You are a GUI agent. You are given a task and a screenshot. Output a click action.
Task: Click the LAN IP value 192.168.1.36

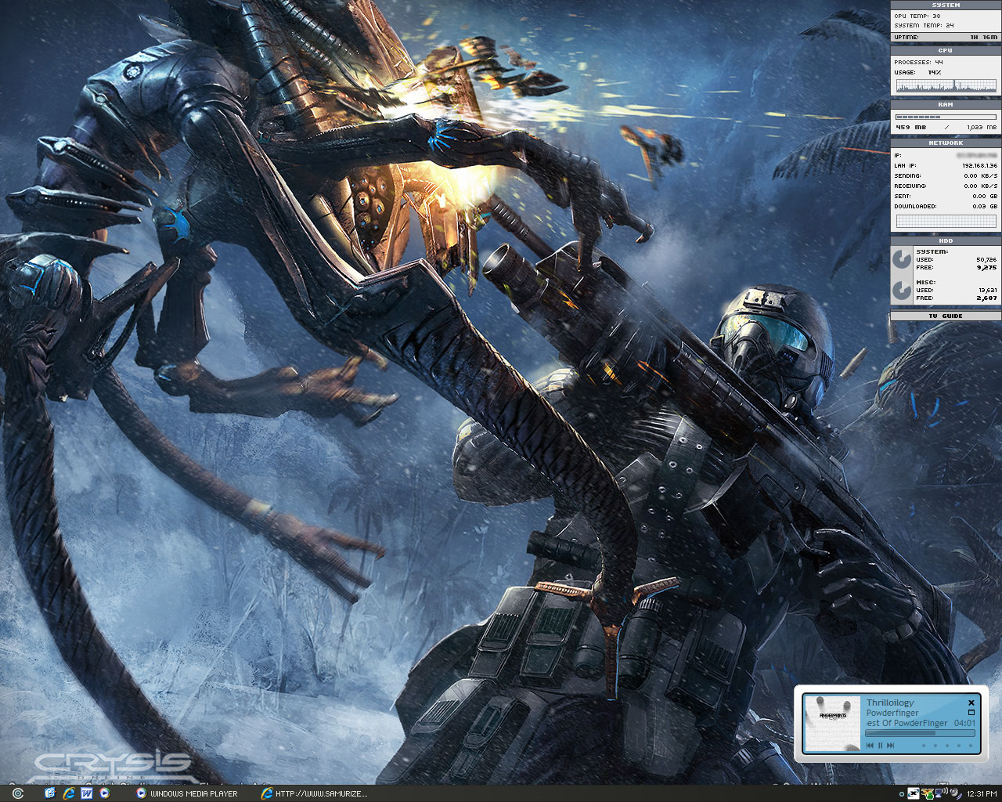pyautogui.click(x=979, y=166)
